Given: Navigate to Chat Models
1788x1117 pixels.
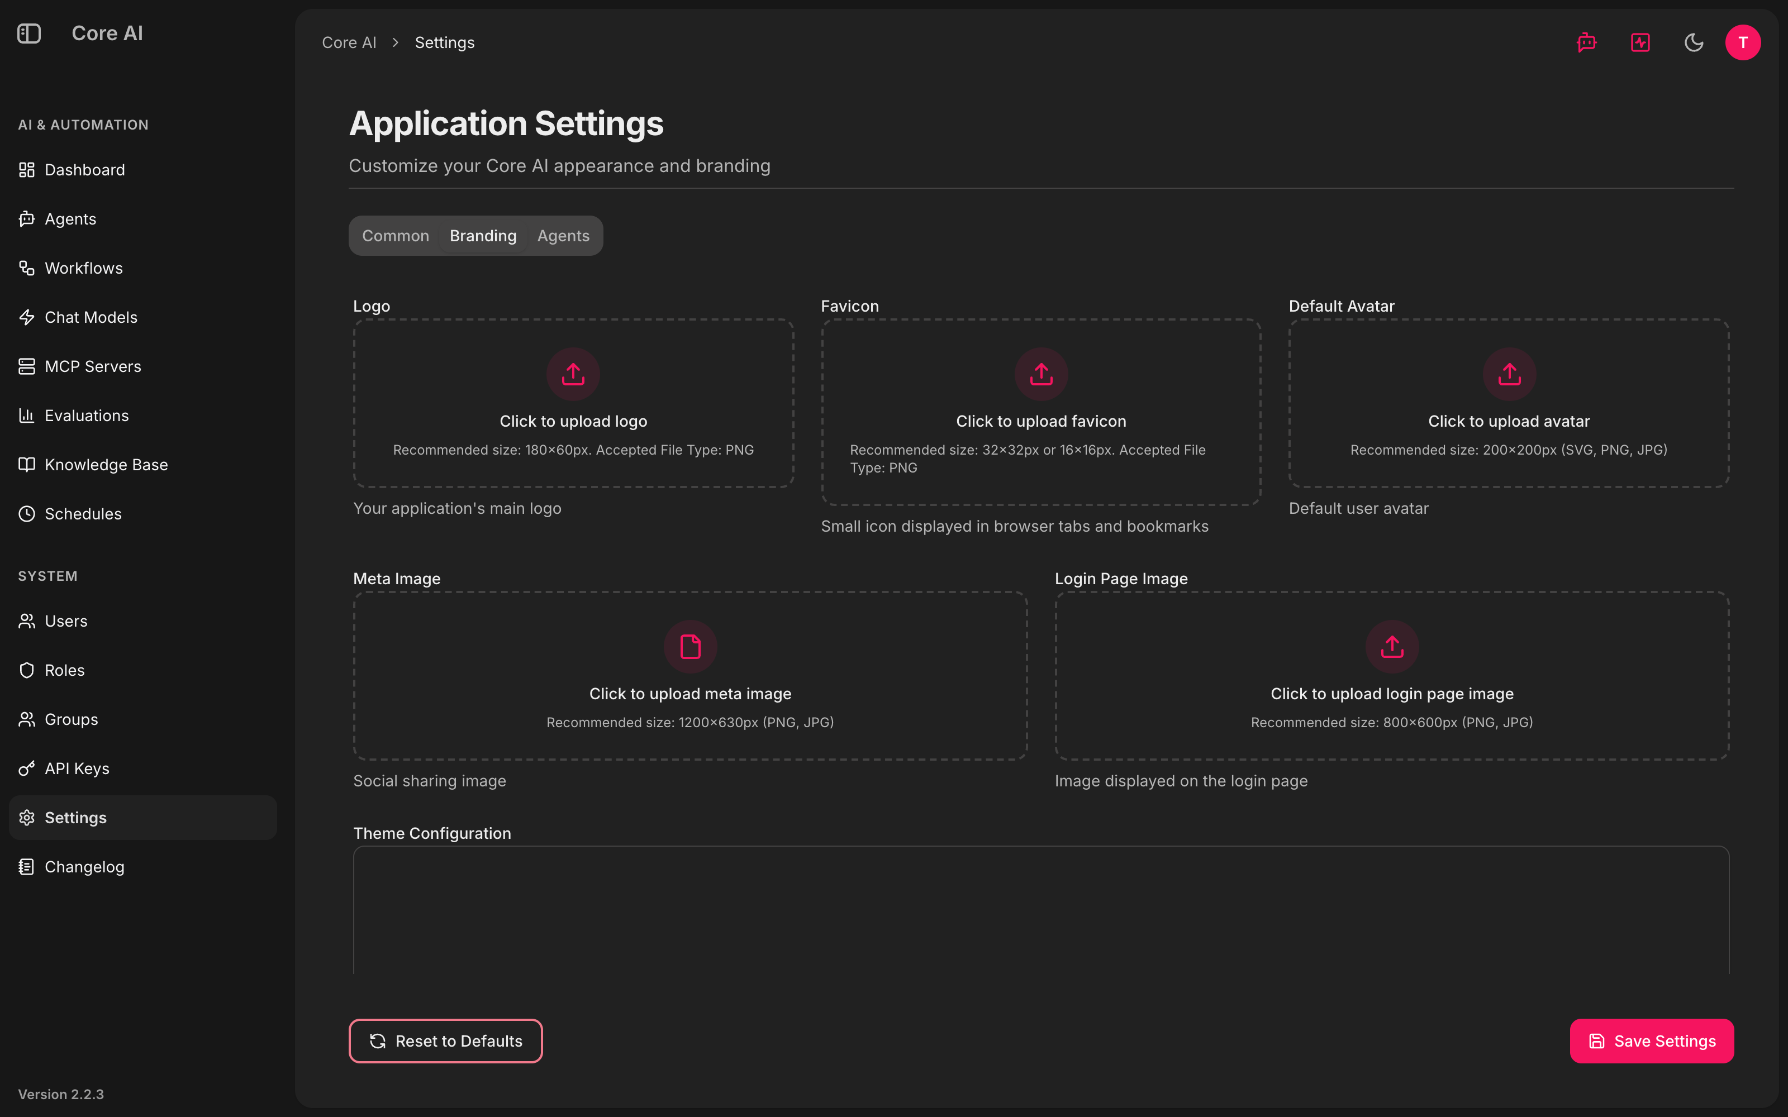Looking at the screenshot, I should tap(142, 317).
